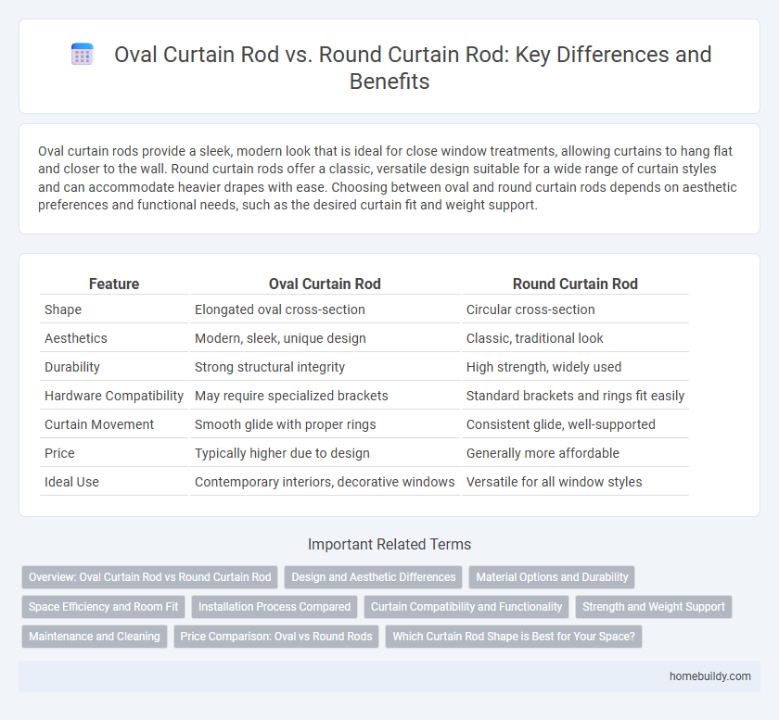Viewport: 779px width, 720px height.
Task: Open 'Which Curtain Rod Shape is Best' tag
Action: pyautogui.click(x=513, y=637)
